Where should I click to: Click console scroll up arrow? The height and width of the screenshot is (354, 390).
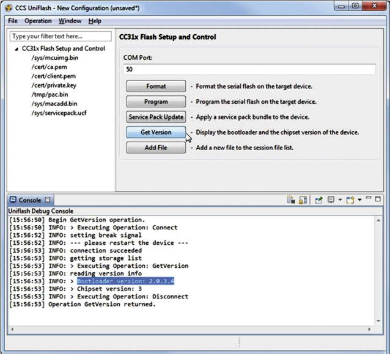(378, 220)
